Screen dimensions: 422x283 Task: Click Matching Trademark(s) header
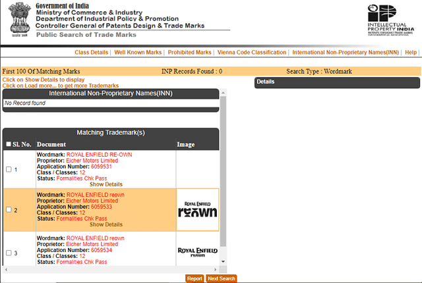(x=111, y=133)
